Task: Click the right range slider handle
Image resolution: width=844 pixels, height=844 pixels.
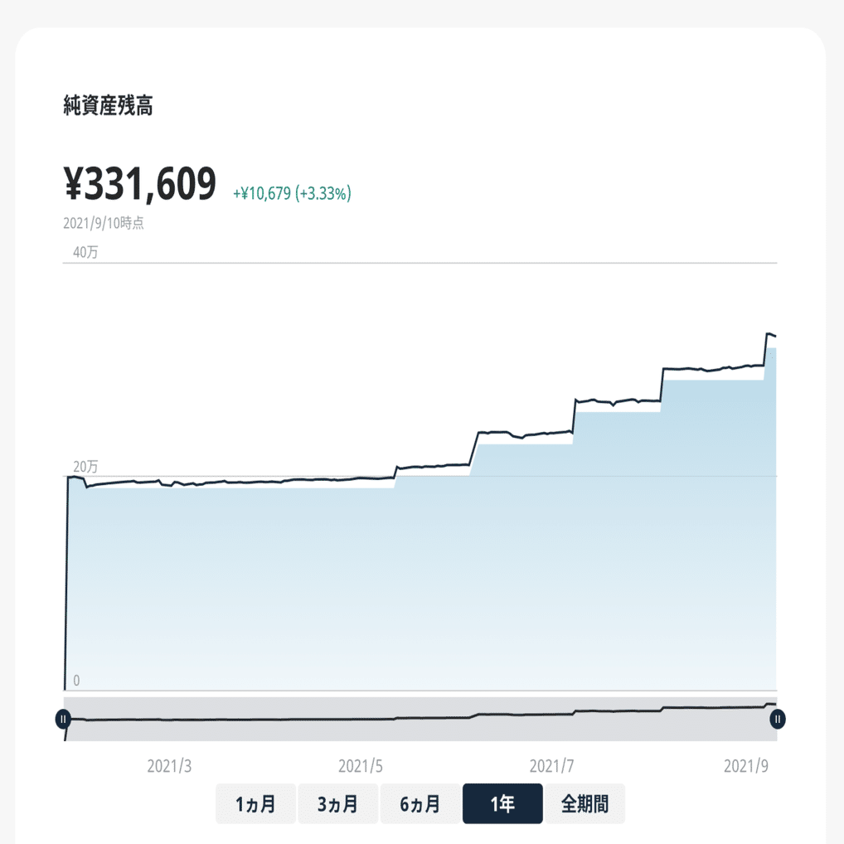Action: pyautogui.click(x=777, y=719)
